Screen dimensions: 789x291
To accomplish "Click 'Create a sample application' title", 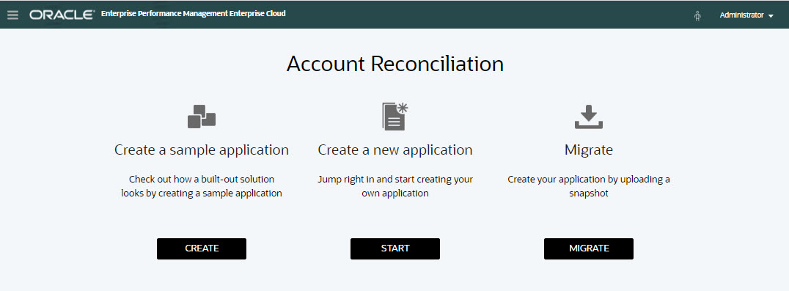I will 201,150.
